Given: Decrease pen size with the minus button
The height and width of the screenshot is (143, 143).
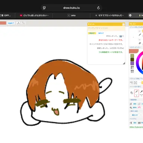Looking at the screenshot, I should pyautogui.click(x=140, y=31).
